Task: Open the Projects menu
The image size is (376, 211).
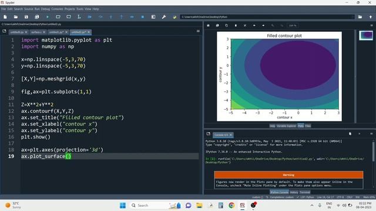Action: [70, 9]
